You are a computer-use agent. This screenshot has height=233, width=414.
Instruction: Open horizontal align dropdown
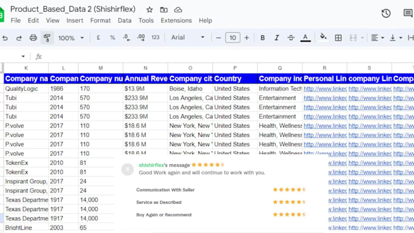tap(377, 38)
